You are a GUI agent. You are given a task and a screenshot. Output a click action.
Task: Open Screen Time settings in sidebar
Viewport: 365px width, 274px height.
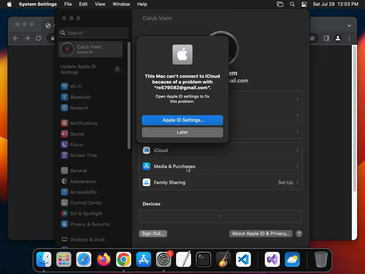click(79, 156)
